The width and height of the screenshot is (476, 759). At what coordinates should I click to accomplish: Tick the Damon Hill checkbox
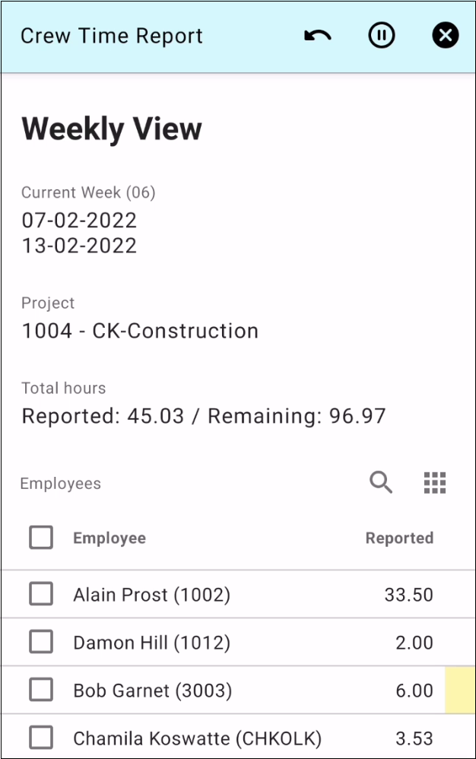click(41, 643)
